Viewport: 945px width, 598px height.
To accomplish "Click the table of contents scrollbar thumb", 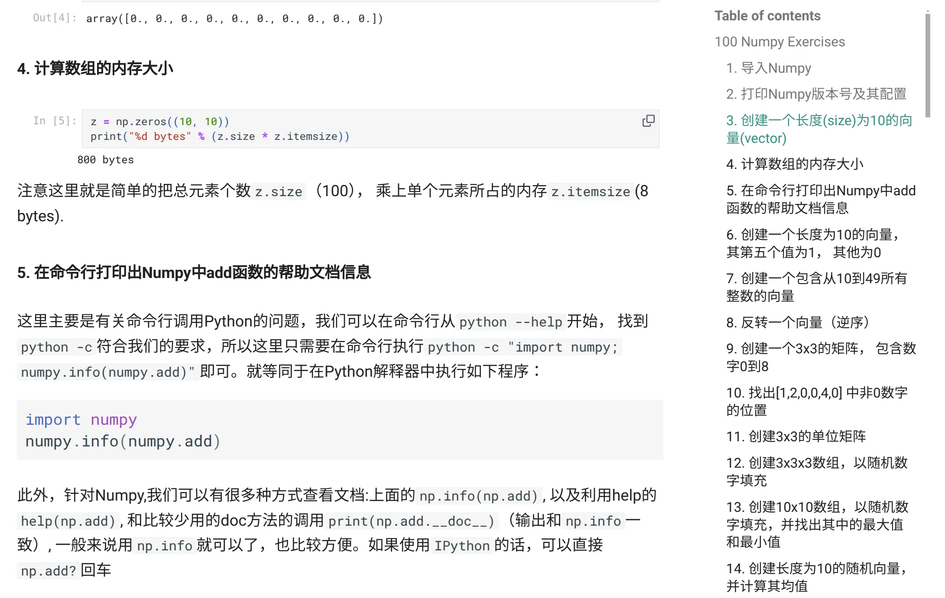I will (x=927, y=65).
